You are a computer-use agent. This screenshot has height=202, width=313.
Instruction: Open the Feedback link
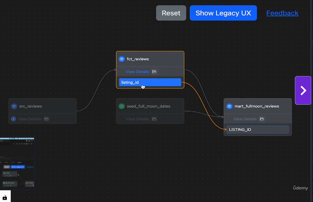point(282,13)
